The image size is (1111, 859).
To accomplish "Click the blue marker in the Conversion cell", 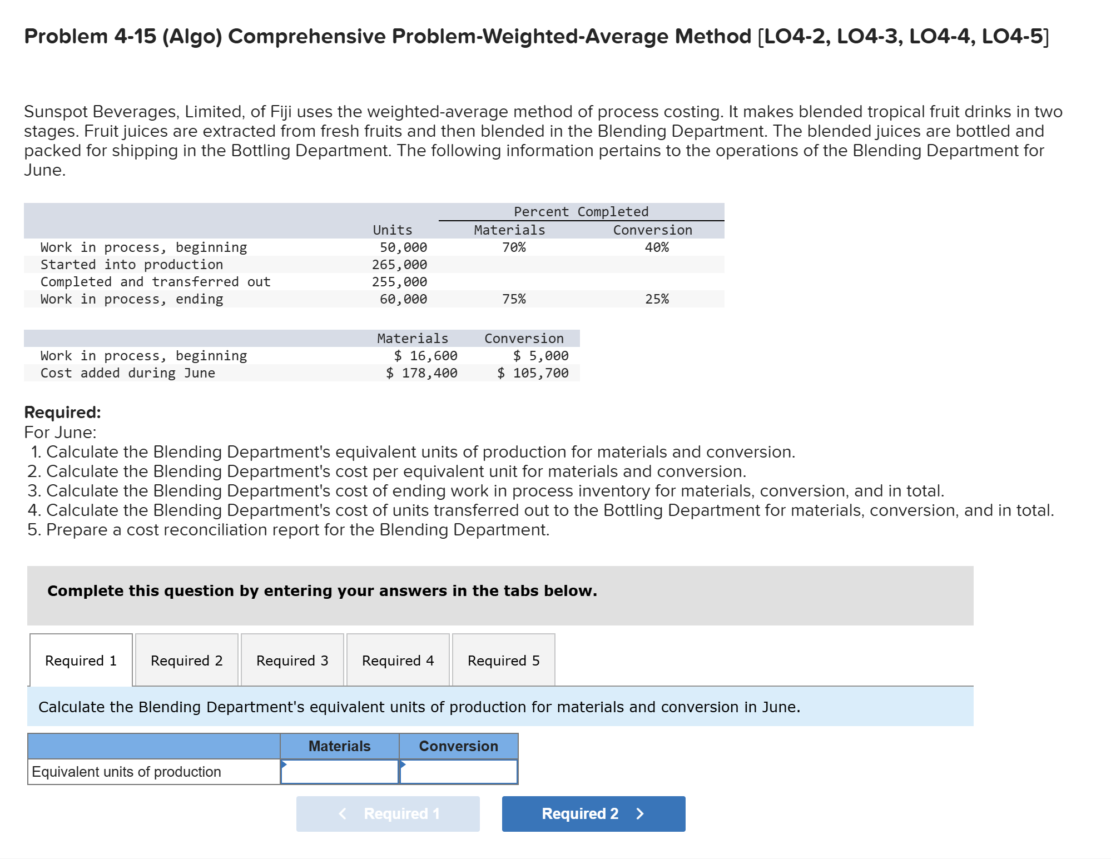I will coord(402,764).
